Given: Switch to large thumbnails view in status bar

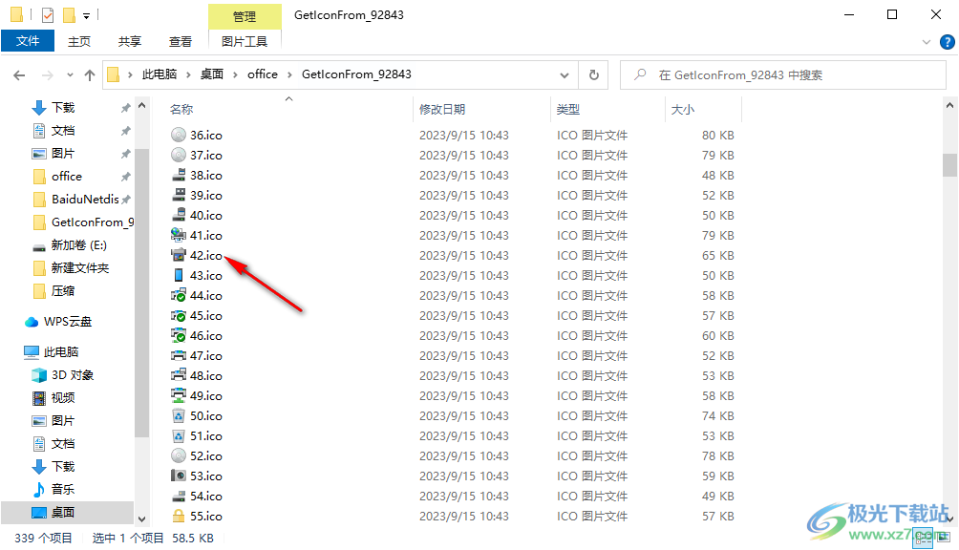Looking at the screenshot, I should (x=943, y=538).
